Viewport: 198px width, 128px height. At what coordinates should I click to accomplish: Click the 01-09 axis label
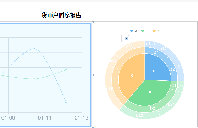coord(8,118)
